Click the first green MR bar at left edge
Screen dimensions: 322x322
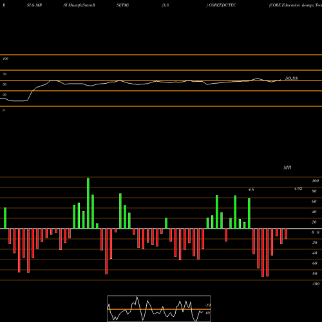5,218
